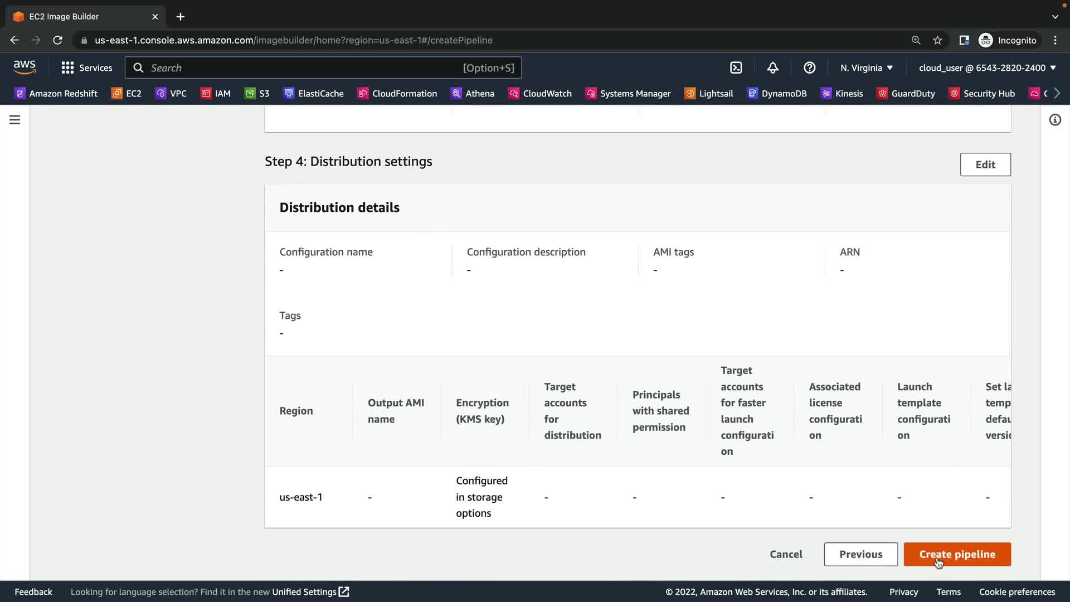Click the AWS logo home icon

pyautogui.click(x=25, y=67)
